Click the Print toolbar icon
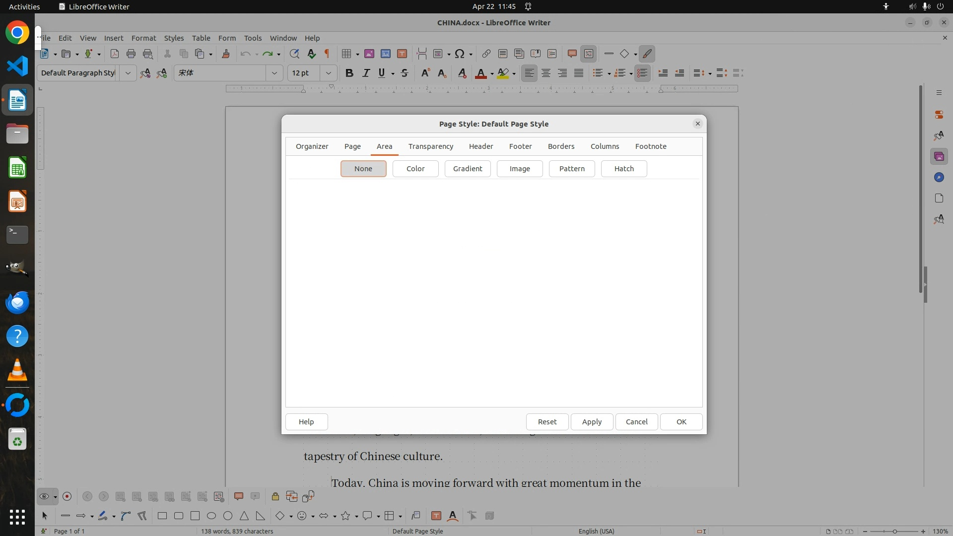Screen dimensions: 953x536 click(x=131, y=54)
